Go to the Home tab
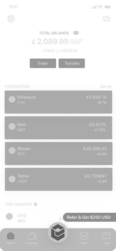The width and height of the screenshot is (116, 251). (11, 238)
